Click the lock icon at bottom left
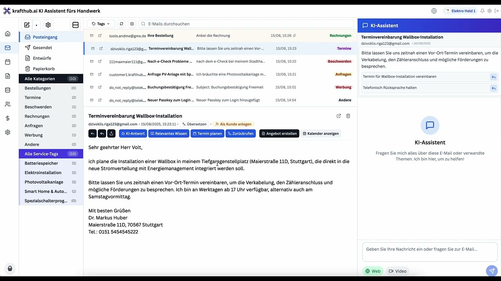The image size is (501, 281). (x=10, y=269)
